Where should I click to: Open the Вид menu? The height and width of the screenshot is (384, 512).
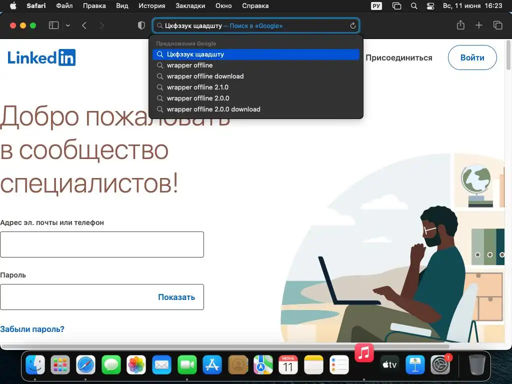(x=122, y=6)
